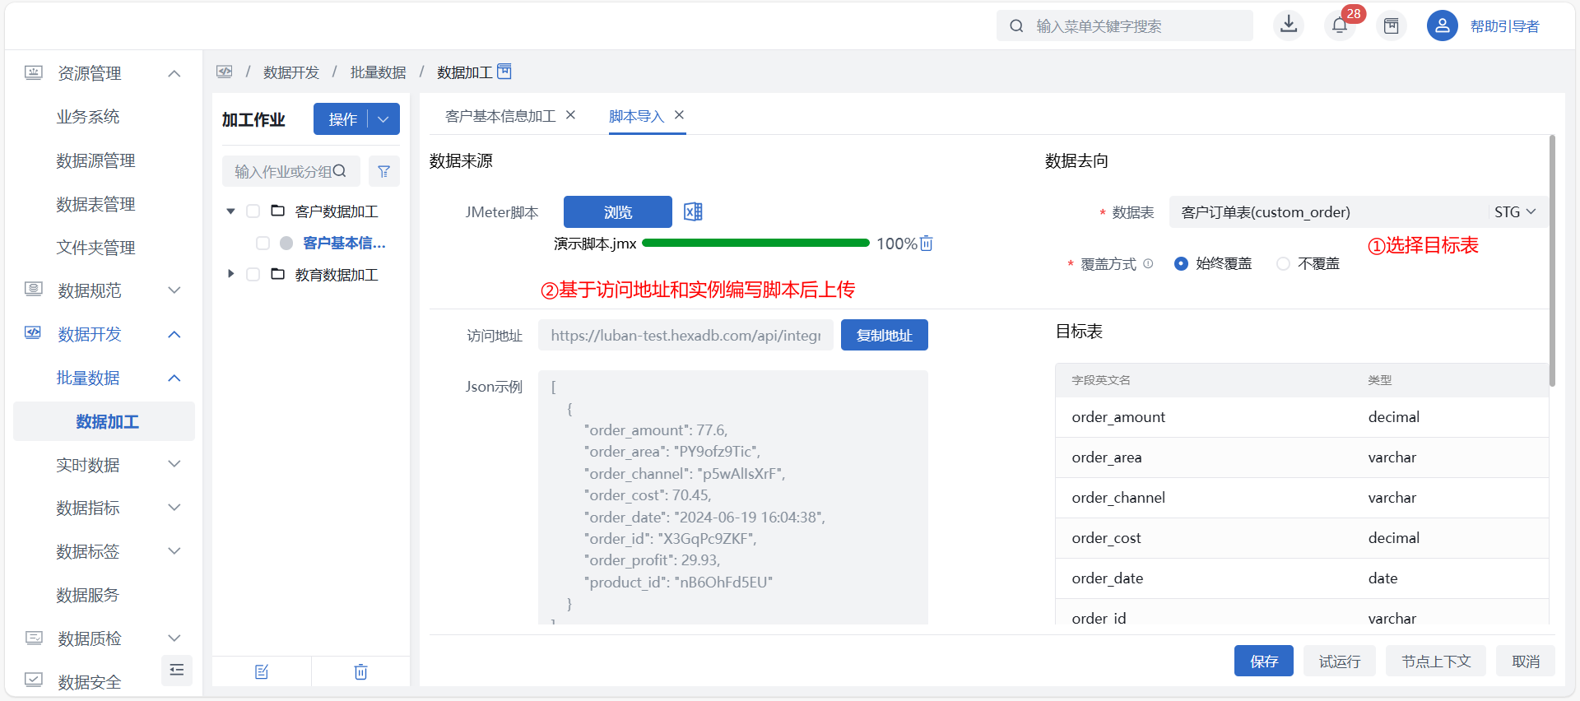
Task: Collapse the sidebar with menu fold icon
Action: (x=176, y=670)
